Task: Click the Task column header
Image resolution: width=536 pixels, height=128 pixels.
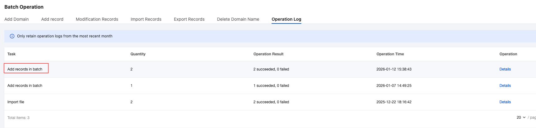Action: [11, 54]
